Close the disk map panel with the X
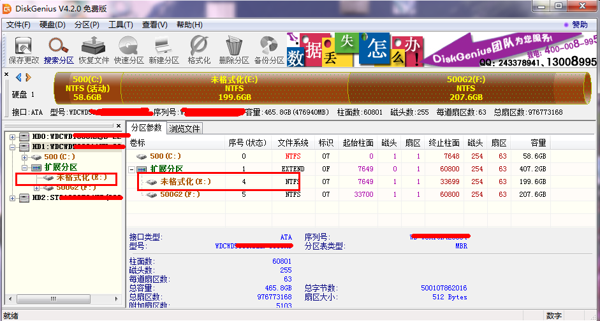This screenshot has width=600, height=321. [6, 74]
